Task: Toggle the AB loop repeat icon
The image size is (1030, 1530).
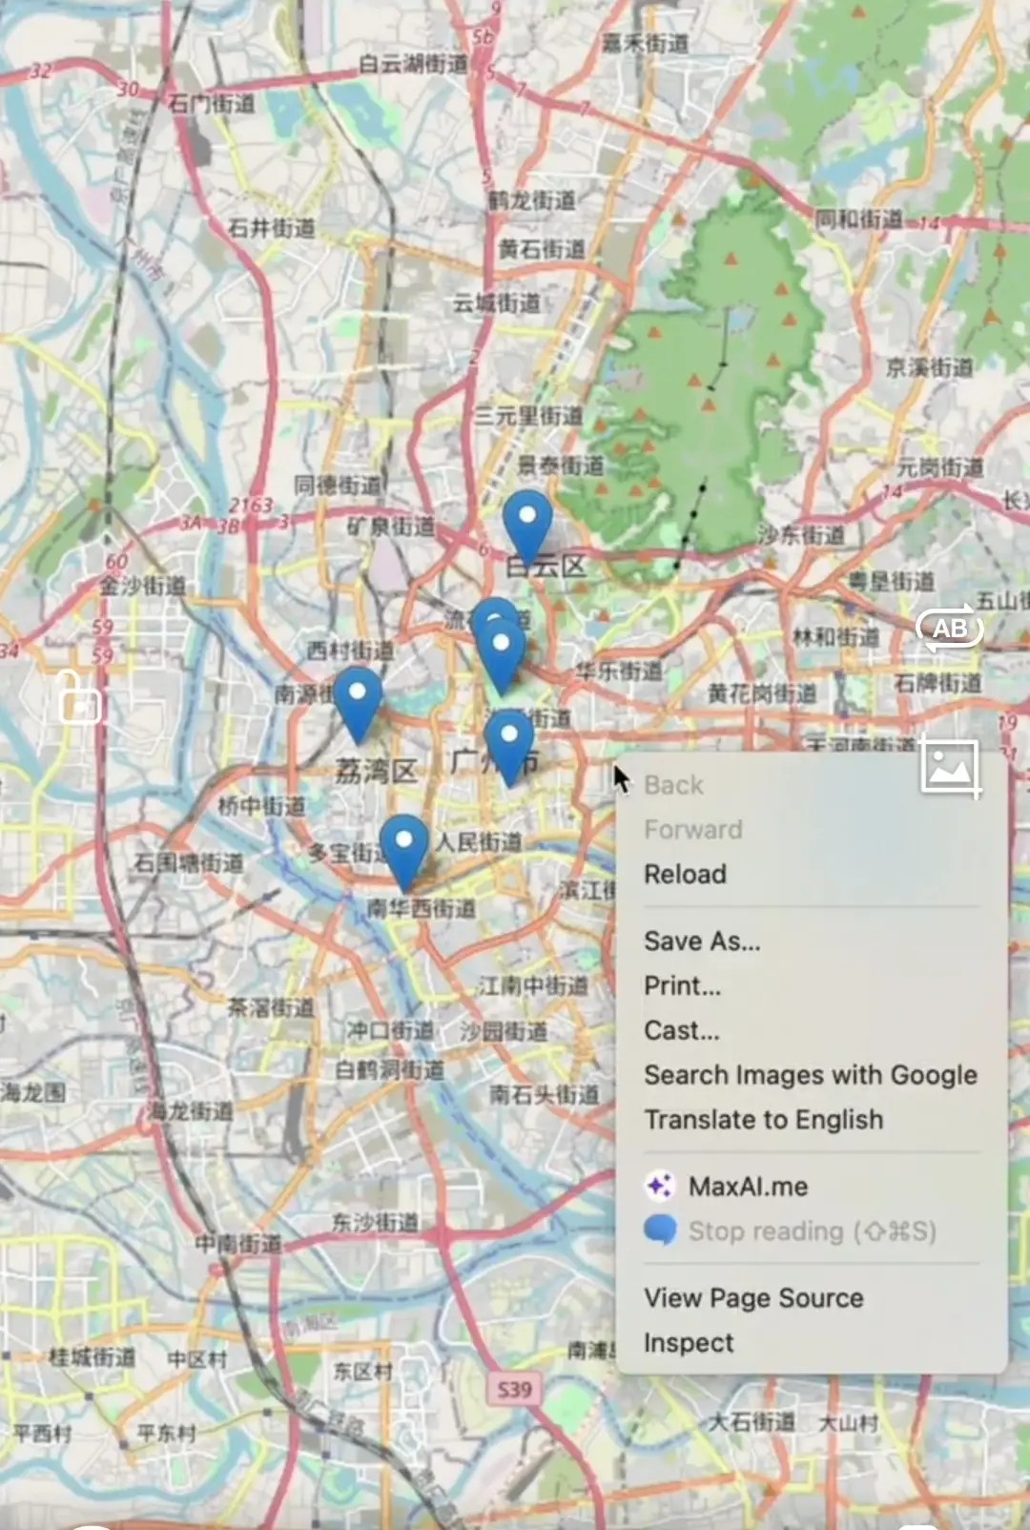Action: click(949, 630)
